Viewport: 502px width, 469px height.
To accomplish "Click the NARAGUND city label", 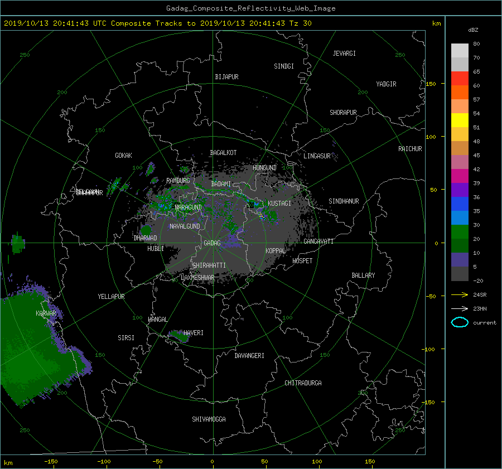I will (189, 207).
